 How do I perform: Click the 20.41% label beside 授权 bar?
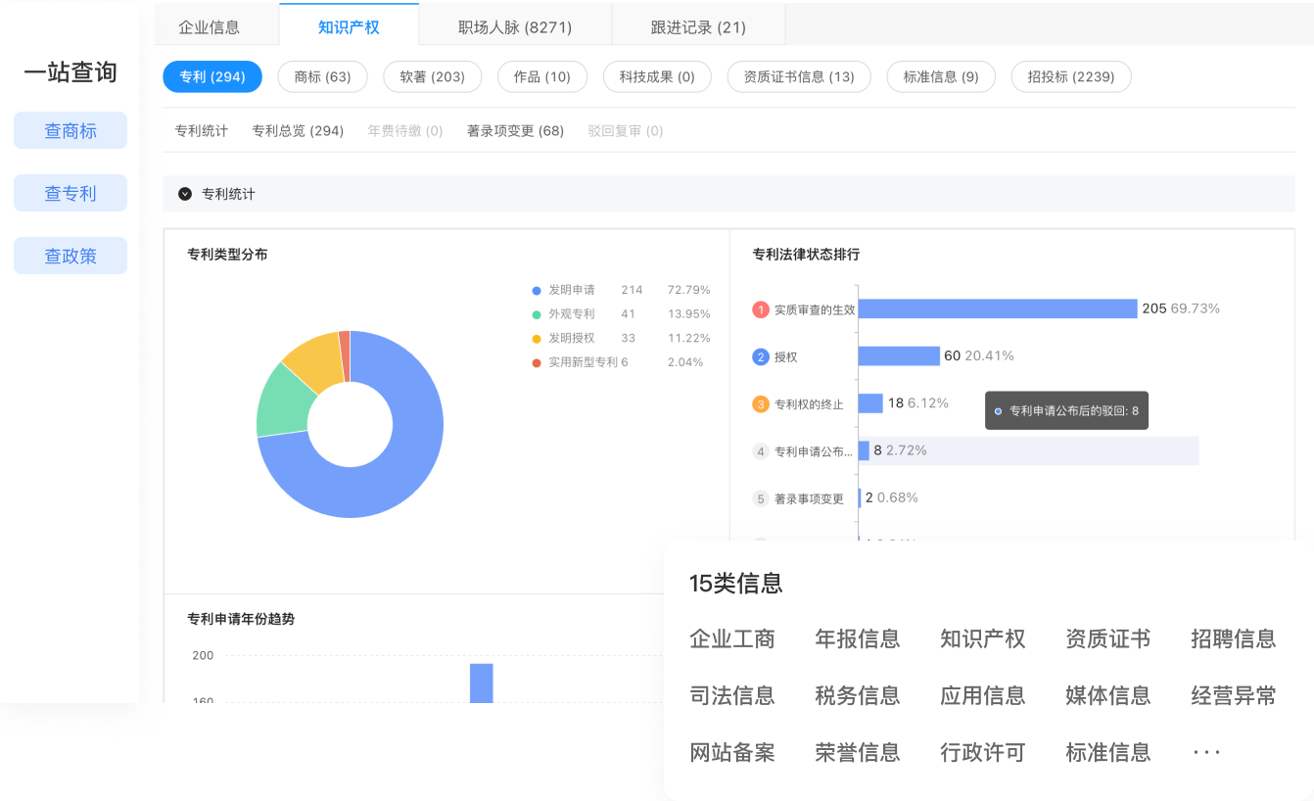[x=990, y=355]
